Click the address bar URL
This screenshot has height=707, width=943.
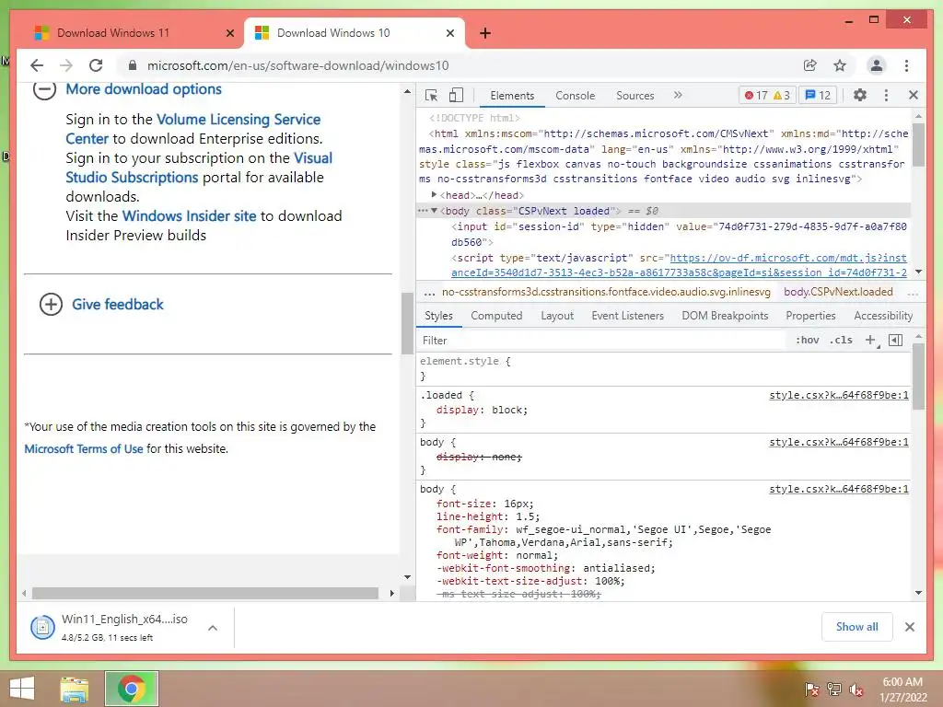[297, 65]
